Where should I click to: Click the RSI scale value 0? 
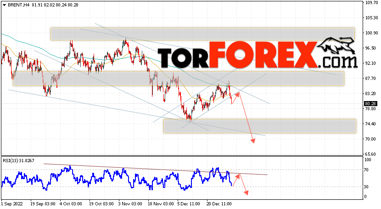pyautogui.click(x=366, y=196)
